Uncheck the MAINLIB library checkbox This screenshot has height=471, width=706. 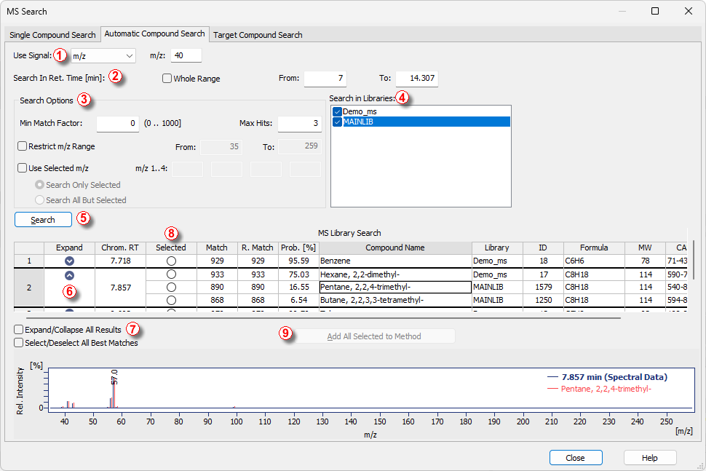(x=337, y=122)
